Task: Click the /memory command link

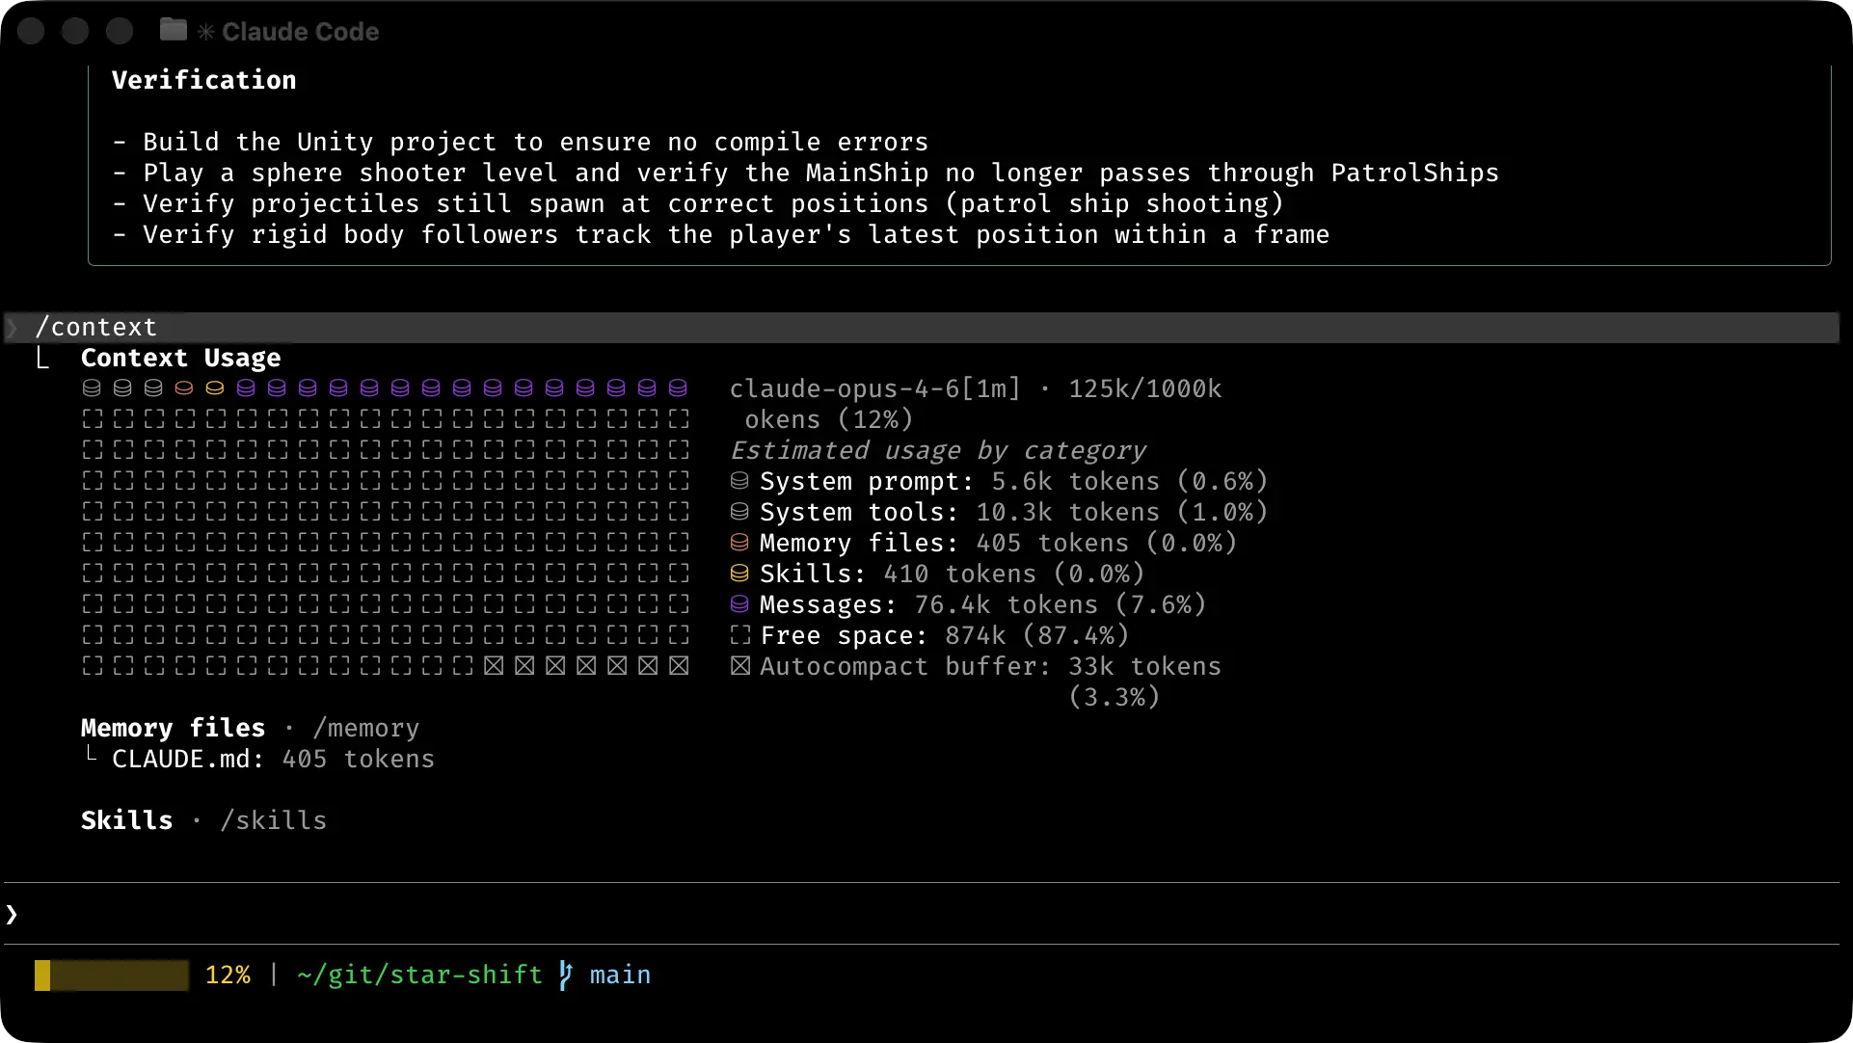Action: click(366, 728)
